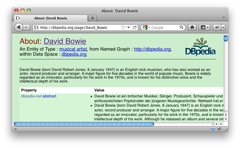The image size is (240, 148).
Task: Select the About: David Bowie tab
Action: [x=50, y=18]
